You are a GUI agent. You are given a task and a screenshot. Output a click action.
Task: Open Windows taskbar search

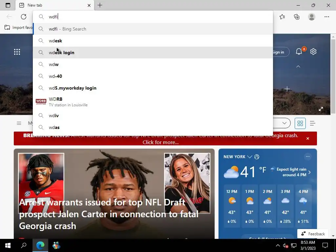(x=24, y=245)
